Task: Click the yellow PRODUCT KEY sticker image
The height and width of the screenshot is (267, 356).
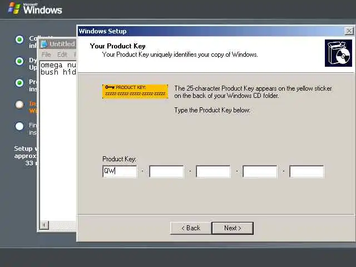Action: [135, 91]
